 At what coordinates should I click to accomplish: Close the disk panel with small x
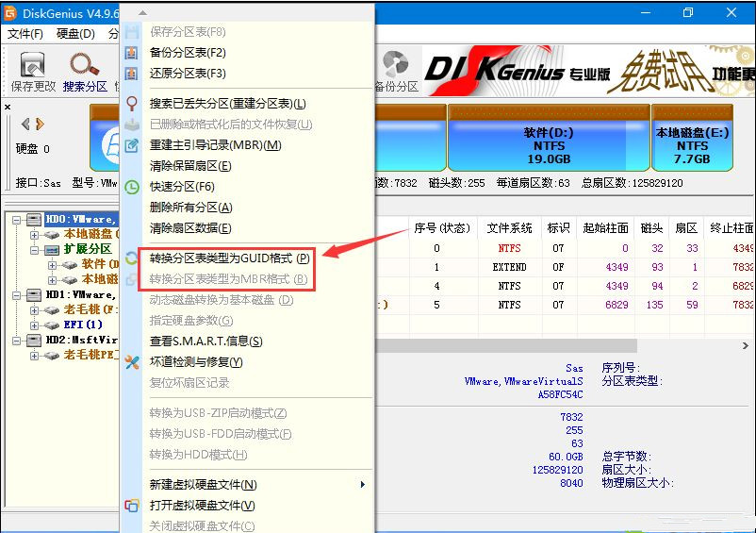[x=8, y=107]
